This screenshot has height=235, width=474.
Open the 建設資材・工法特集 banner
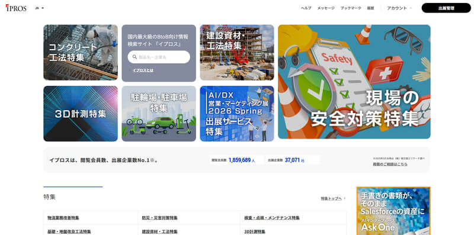click(237, 53)
